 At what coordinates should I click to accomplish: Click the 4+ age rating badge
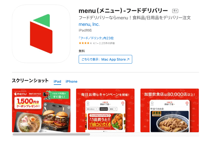pyautogui.click(x=175, y=11)
